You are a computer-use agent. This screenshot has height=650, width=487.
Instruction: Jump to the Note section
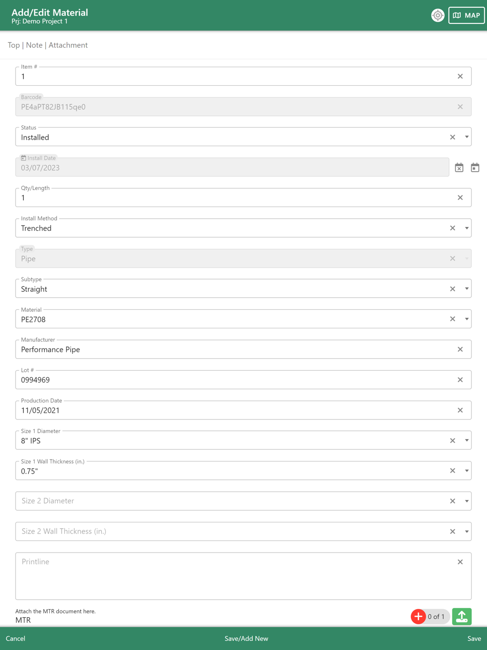pyautogui.click(x=34, y=45)
